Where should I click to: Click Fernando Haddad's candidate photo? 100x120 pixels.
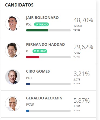click(x=13, y=50)
